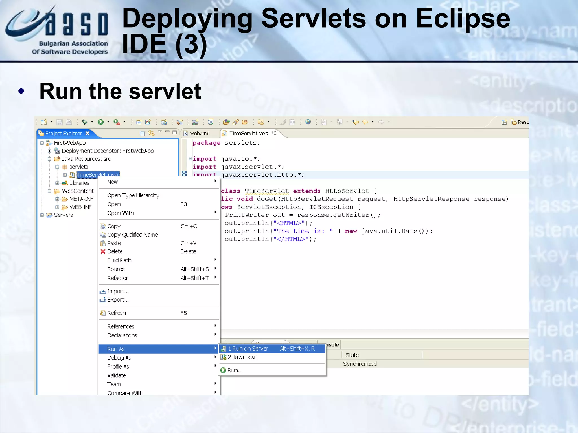Click the Debug bug toolbar icon
The image size is (578, 433).
click(x=84, y=122)
